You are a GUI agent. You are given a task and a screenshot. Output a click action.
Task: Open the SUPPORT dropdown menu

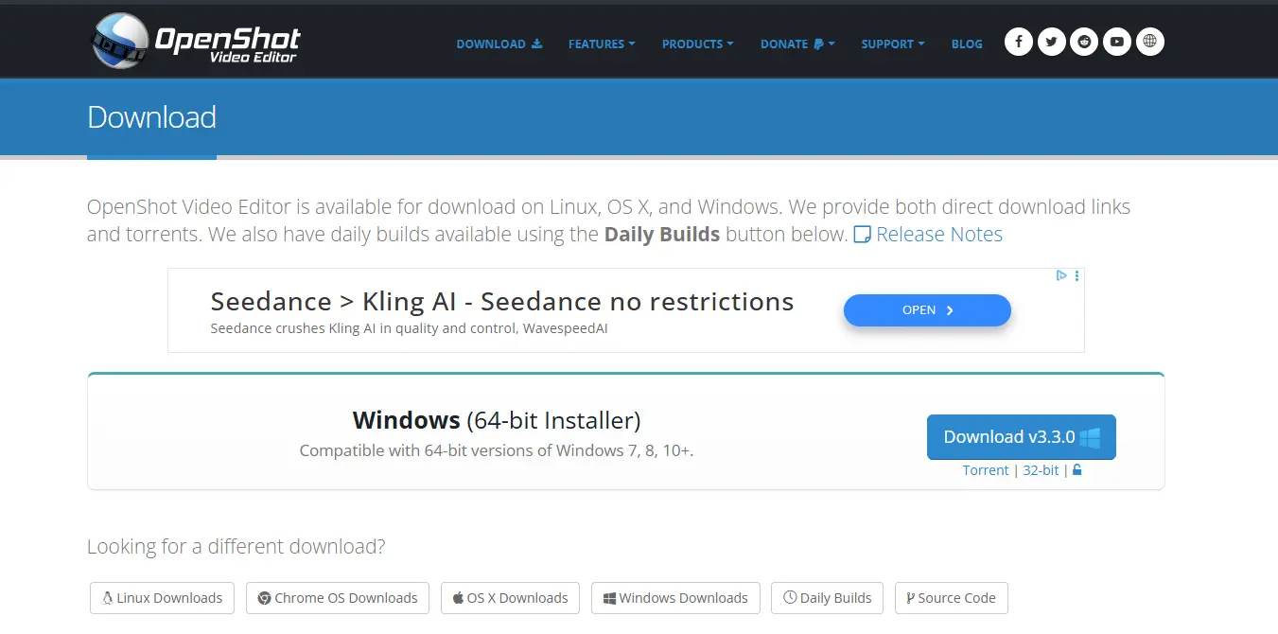point(891,44)
